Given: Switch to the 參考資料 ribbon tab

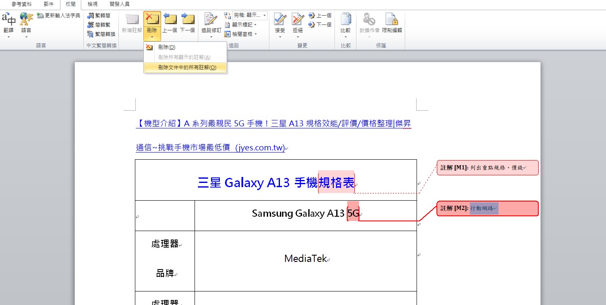Looking at the screenshot, I should (x=22, y=4).
